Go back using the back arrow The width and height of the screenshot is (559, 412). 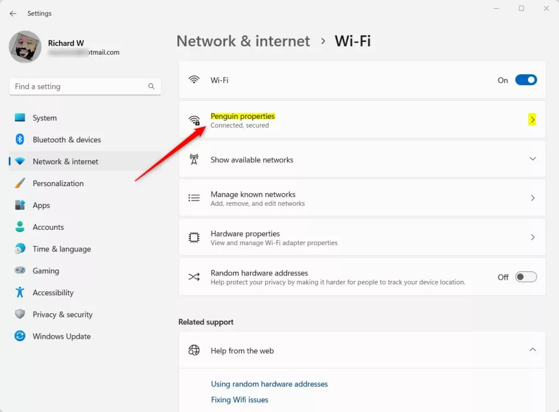click(x=13, y=13)
